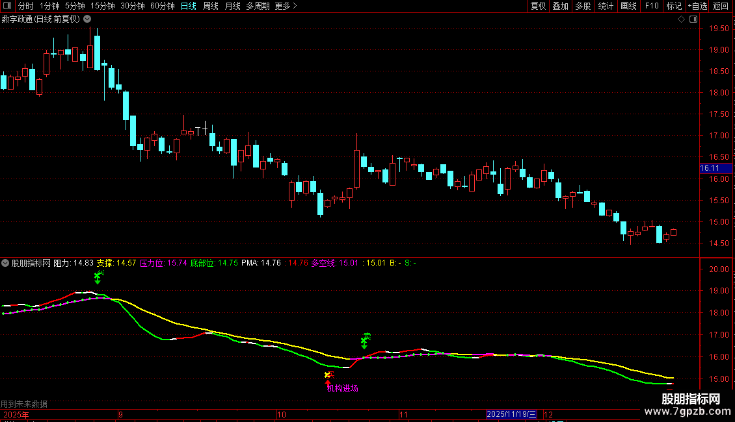The image size is (735, 422).
Task: Click the 16.11 current price tag
Action: tap(715, 168)
